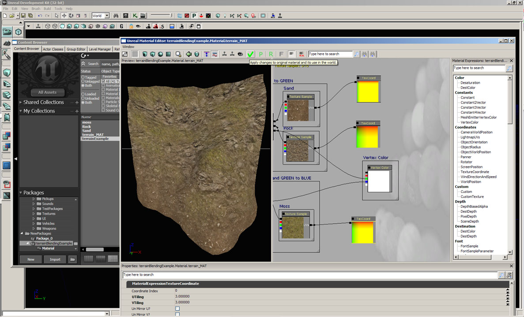Click the Import button in Content Browser
Screen dimensions: 524x317
(x=55, y=259)
